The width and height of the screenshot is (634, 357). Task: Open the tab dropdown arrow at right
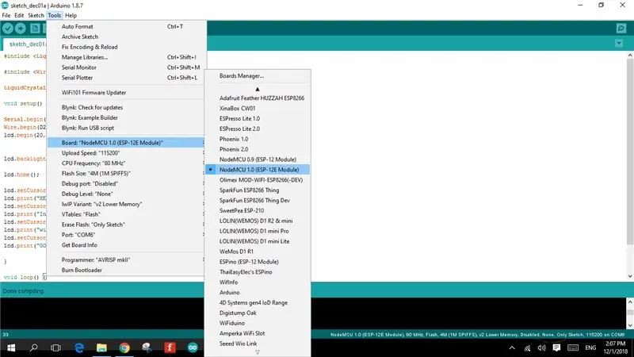619,43
